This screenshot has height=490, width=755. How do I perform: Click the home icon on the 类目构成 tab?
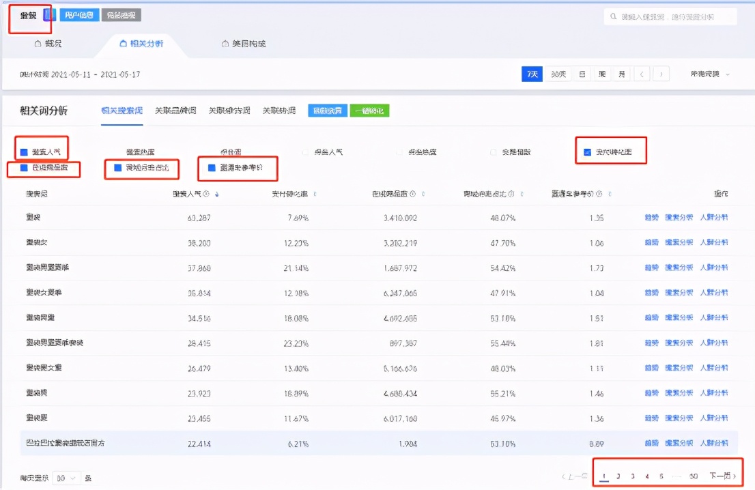223,42
